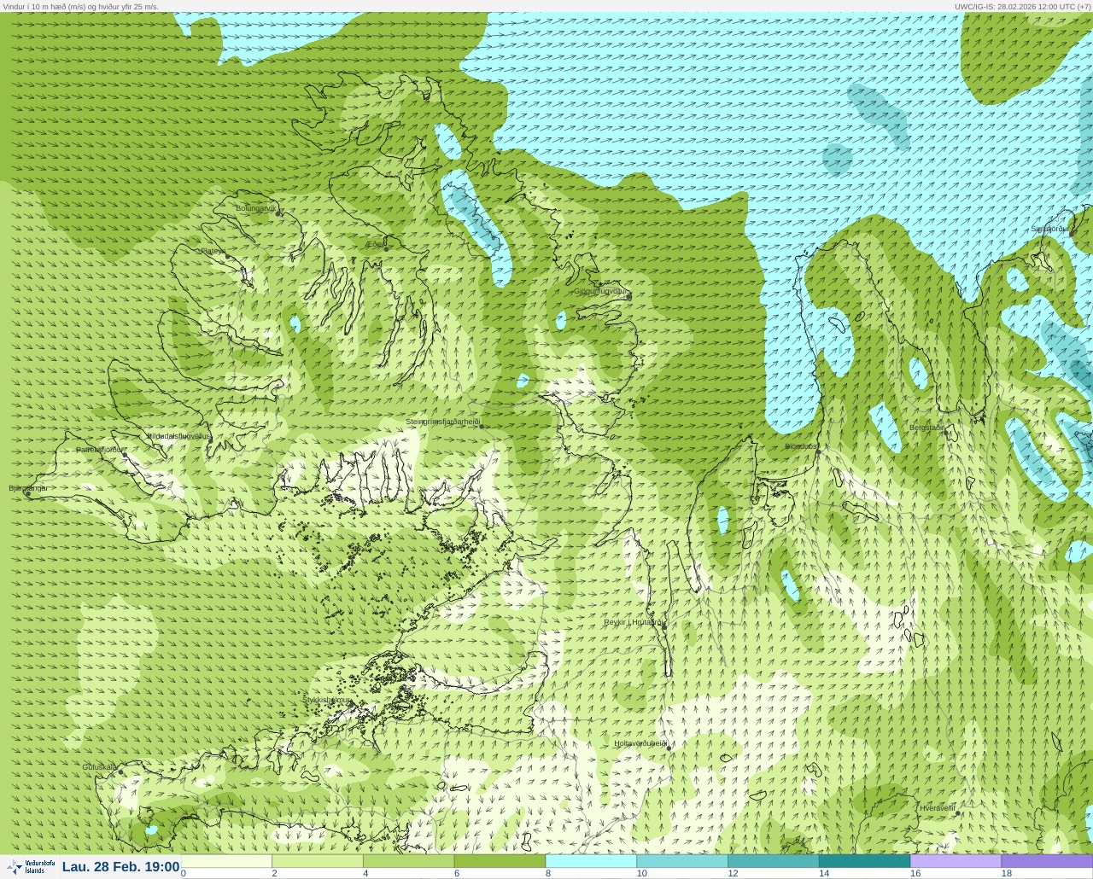This screenshot has height=879, width=1093.
Task: Select the 8–10 m/s light cyan legend swatch
Action: pyautogui.click(x=591, y=861)
